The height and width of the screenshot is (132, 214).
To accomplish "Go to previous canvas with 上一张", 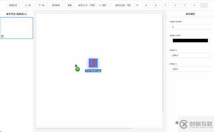I will point(28,5).
